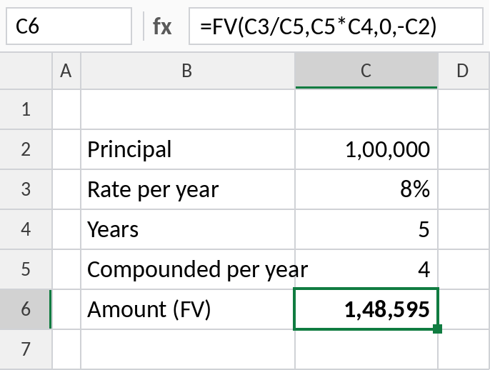This screenshot has width=490, height=370.
Task: Select the compounding value cell showing 4
Action: pos(366,269)
